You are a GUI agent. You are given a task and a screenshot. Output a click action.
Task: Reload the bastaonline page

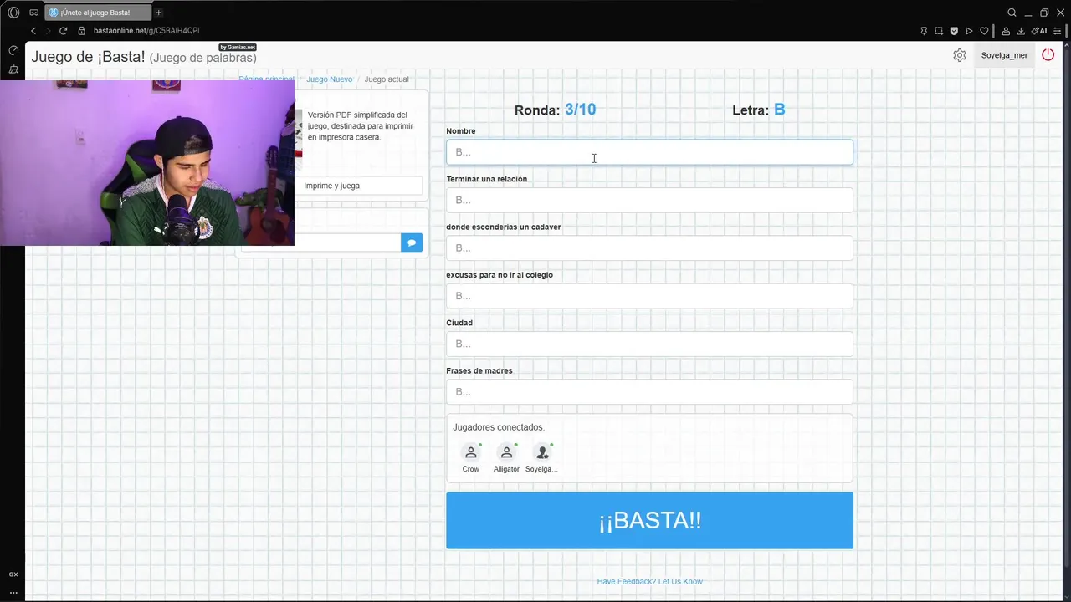point(63,31)
